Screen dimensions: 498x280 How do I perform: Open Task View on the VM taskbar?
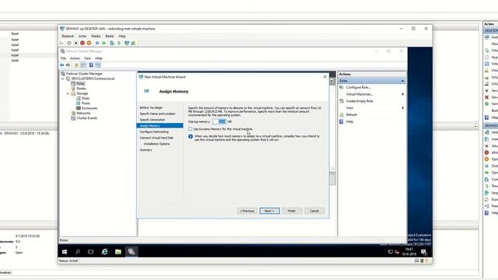[91, 252]
